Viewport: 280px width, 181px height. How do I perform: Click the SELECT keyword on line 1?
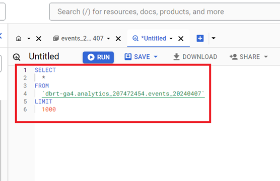tap(45, 70)
